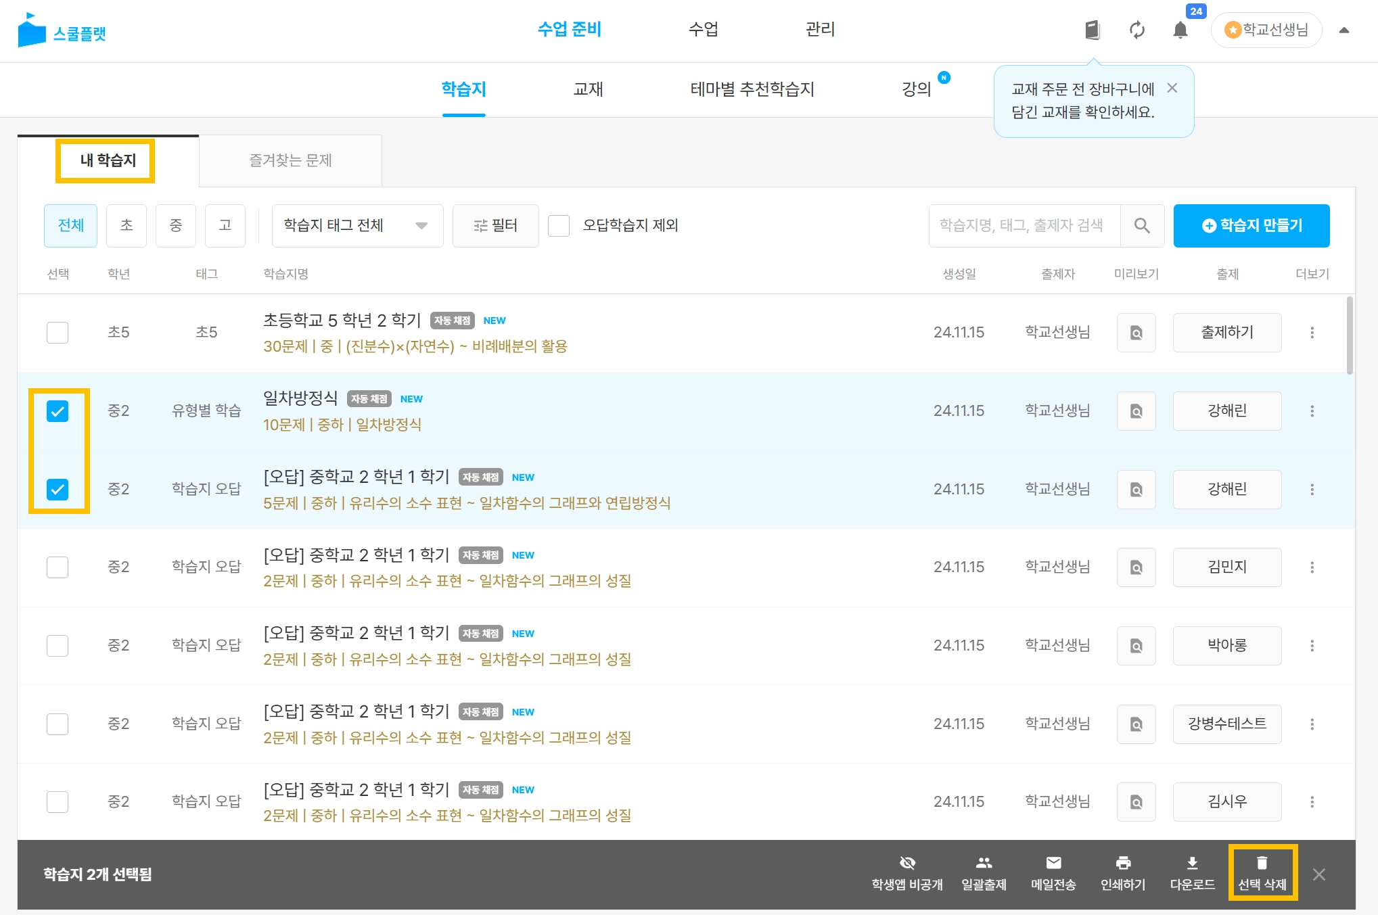
Task: Collapse the top menu arrow
Action: coord(1344,30)
